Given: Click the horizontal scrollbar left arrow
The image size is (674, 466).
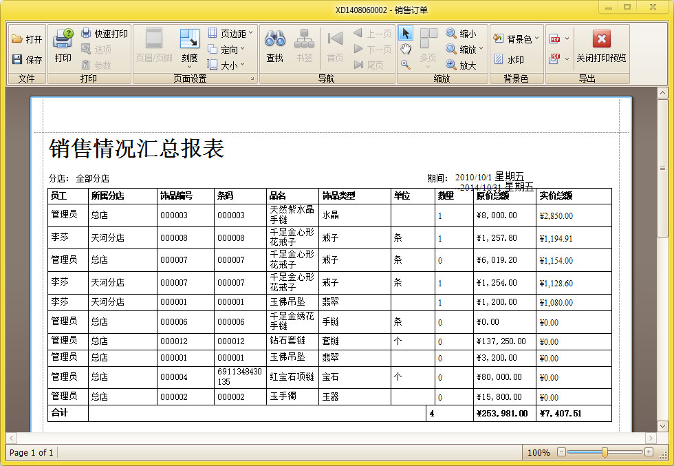Looking at the screenshot, I should (12, 438).
